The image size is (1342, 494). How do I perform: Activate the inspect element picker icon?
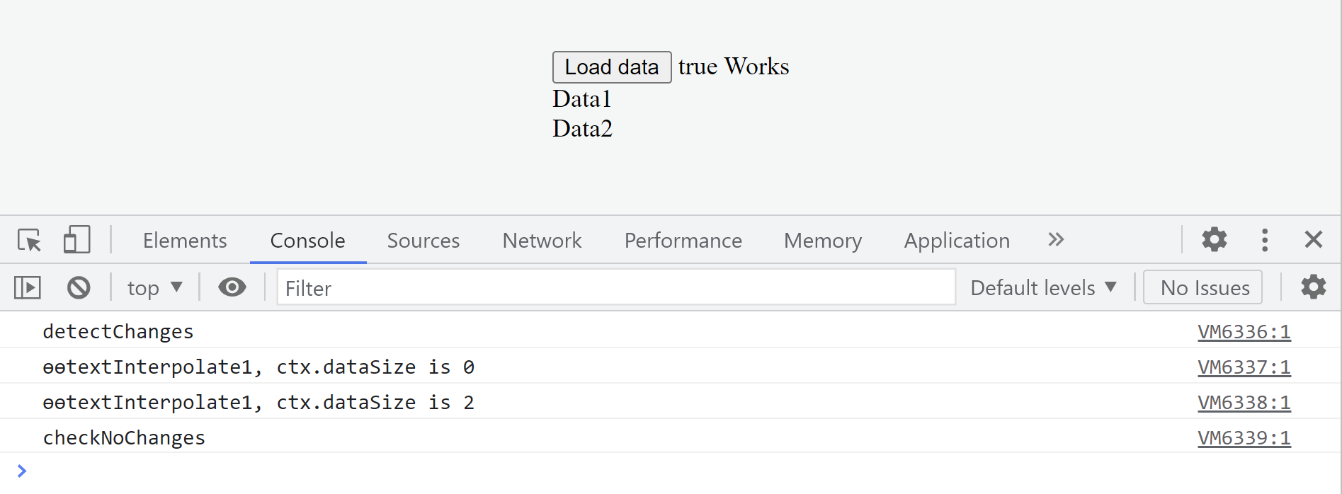click(x=30, y=240)
